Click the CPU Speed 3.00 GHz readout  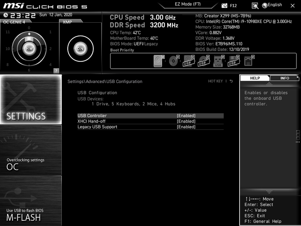(143, 17)
